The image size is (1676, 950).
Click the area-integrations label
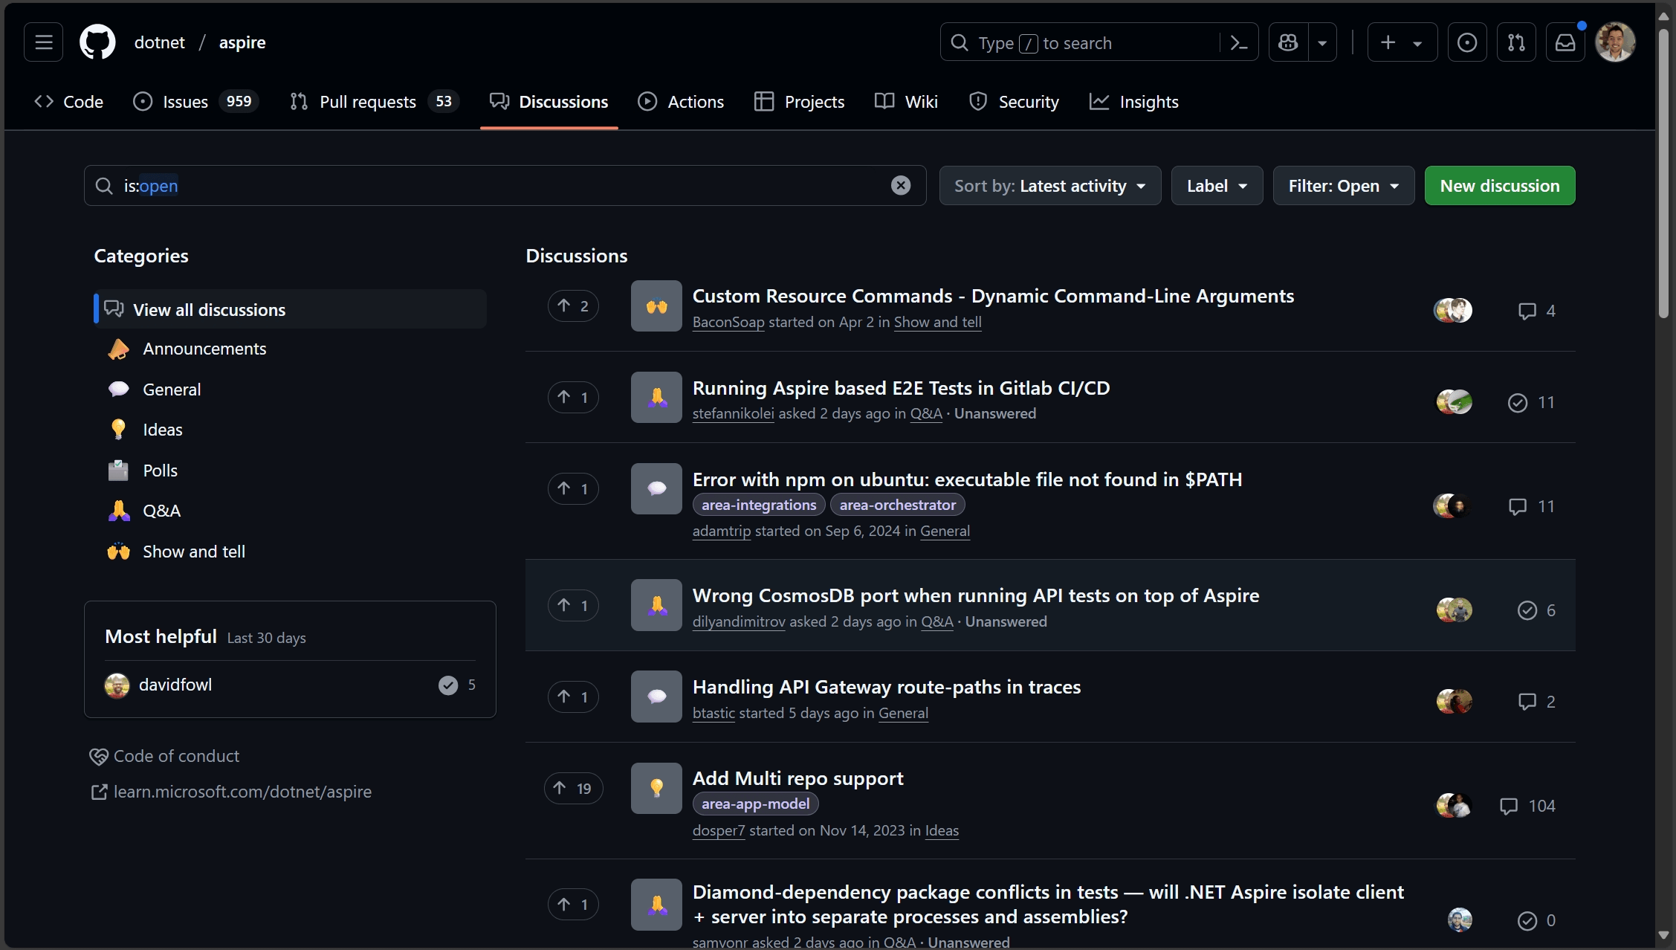point(759,505)
